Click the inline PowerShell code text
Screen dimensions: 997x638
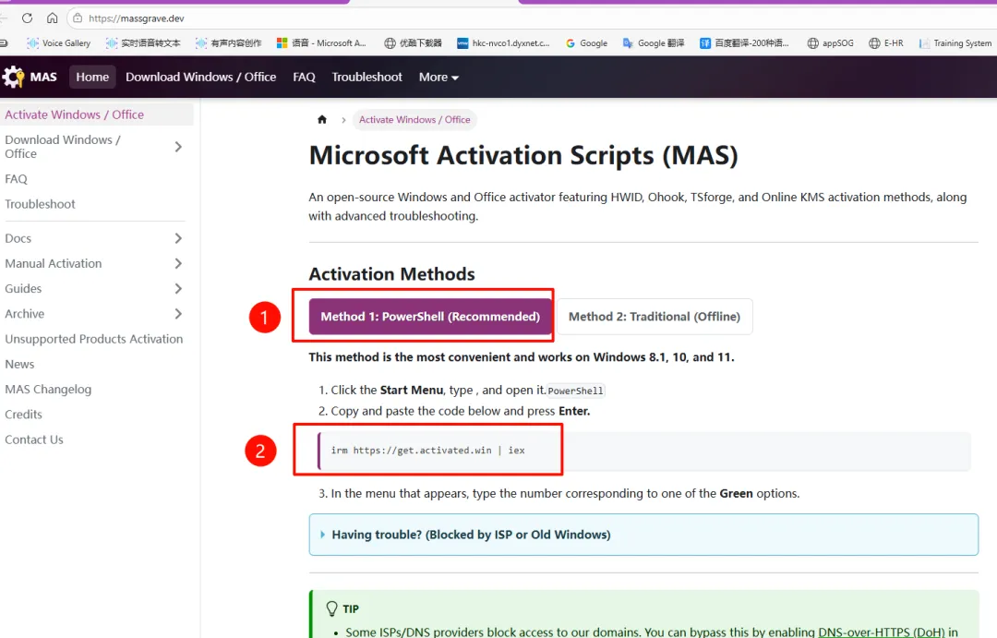pos(575,391)
